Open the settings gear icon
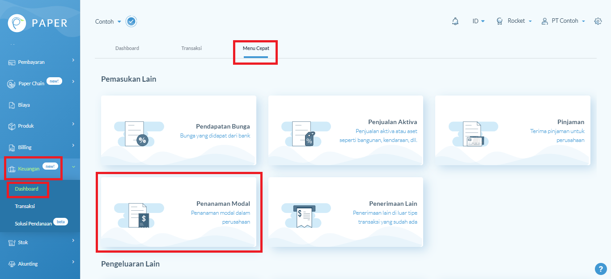611x279 pixels. point(598,21)
